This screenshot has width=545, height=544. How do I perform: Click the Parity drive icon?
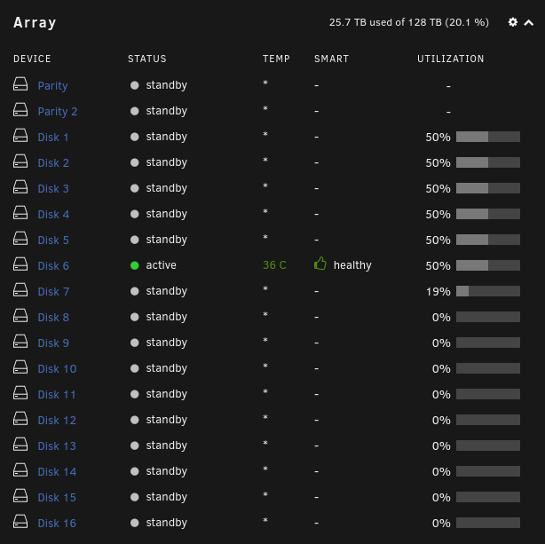(20, 83)
